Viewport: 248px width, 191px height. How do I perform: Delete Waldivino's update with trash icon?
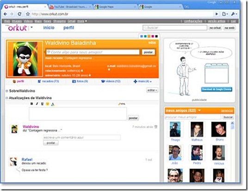156,127
